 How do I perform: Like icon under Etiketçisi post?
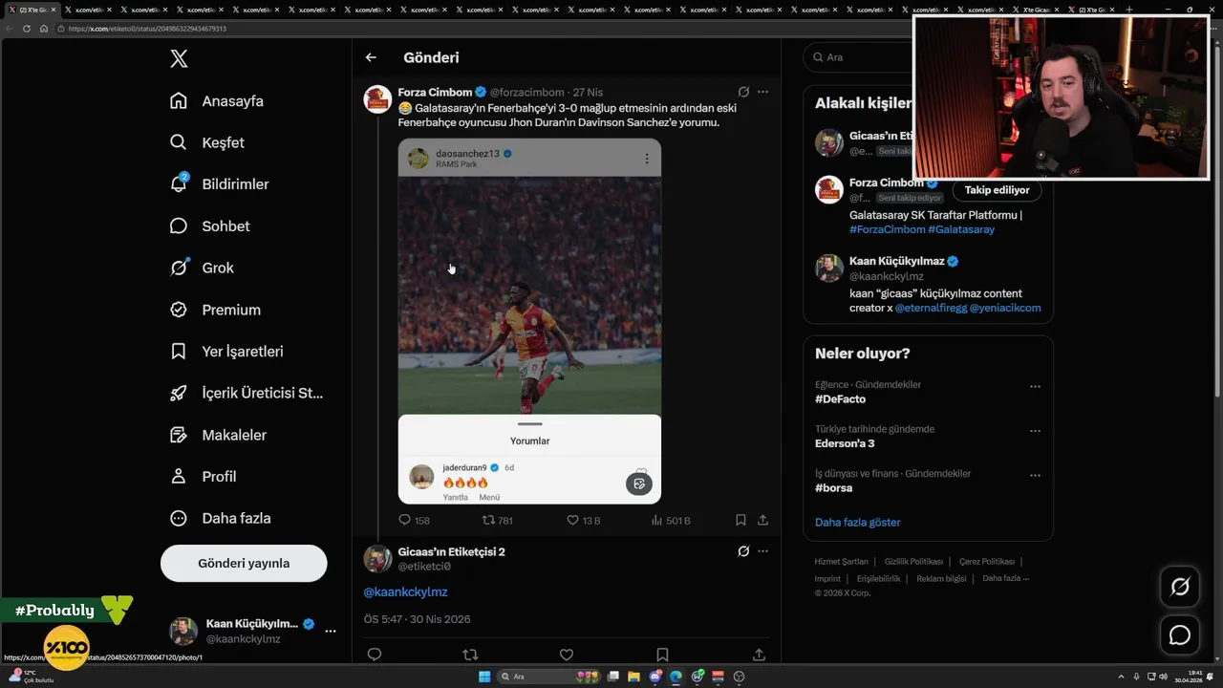(567, 655)
